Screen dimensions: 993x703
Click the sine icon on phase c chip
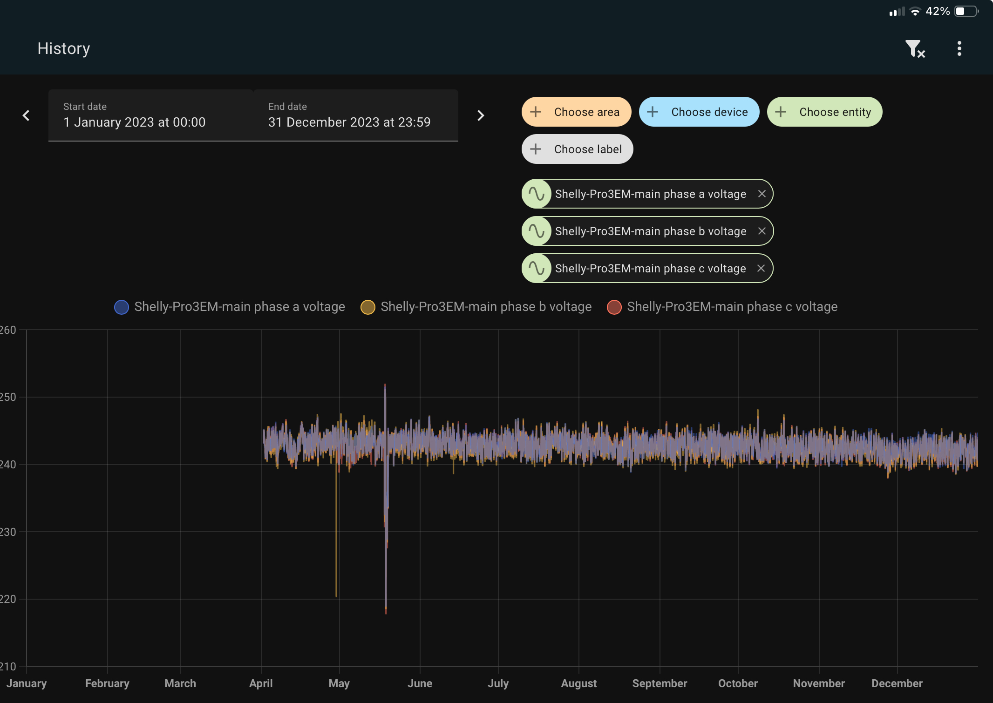537,268
